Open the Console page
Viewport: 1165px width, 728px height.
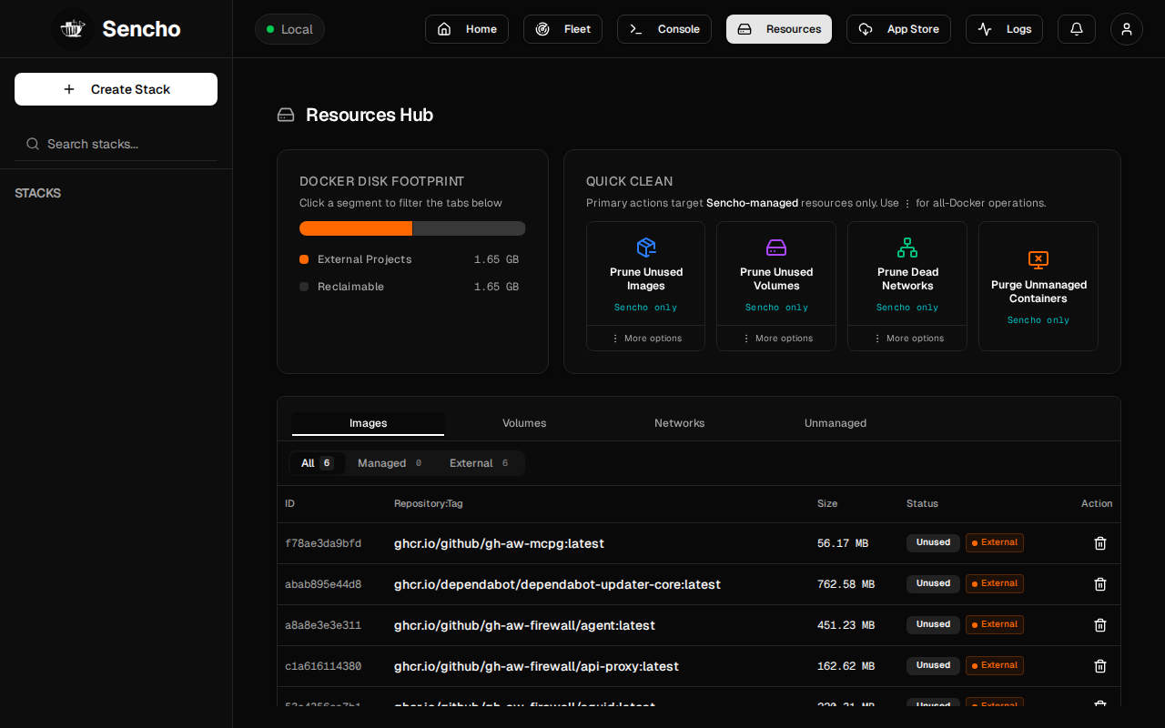[664, 29]
